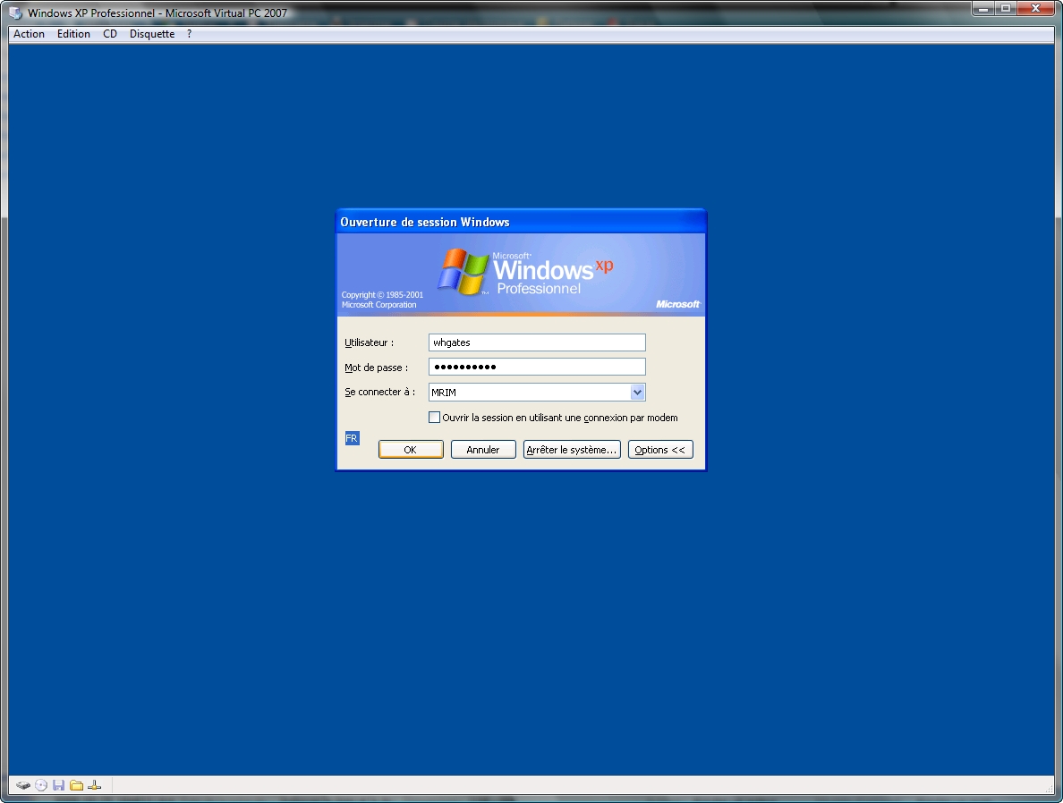Click the Ouverture de session Windows title bar

click(521, 223)
